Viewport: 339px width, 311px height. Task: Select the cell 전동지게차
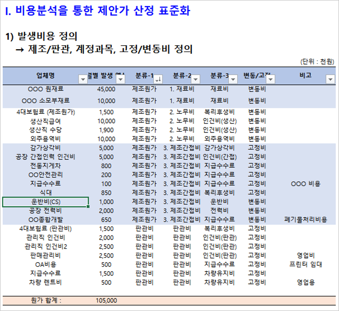pyautogui.click(x=46, y=166)
